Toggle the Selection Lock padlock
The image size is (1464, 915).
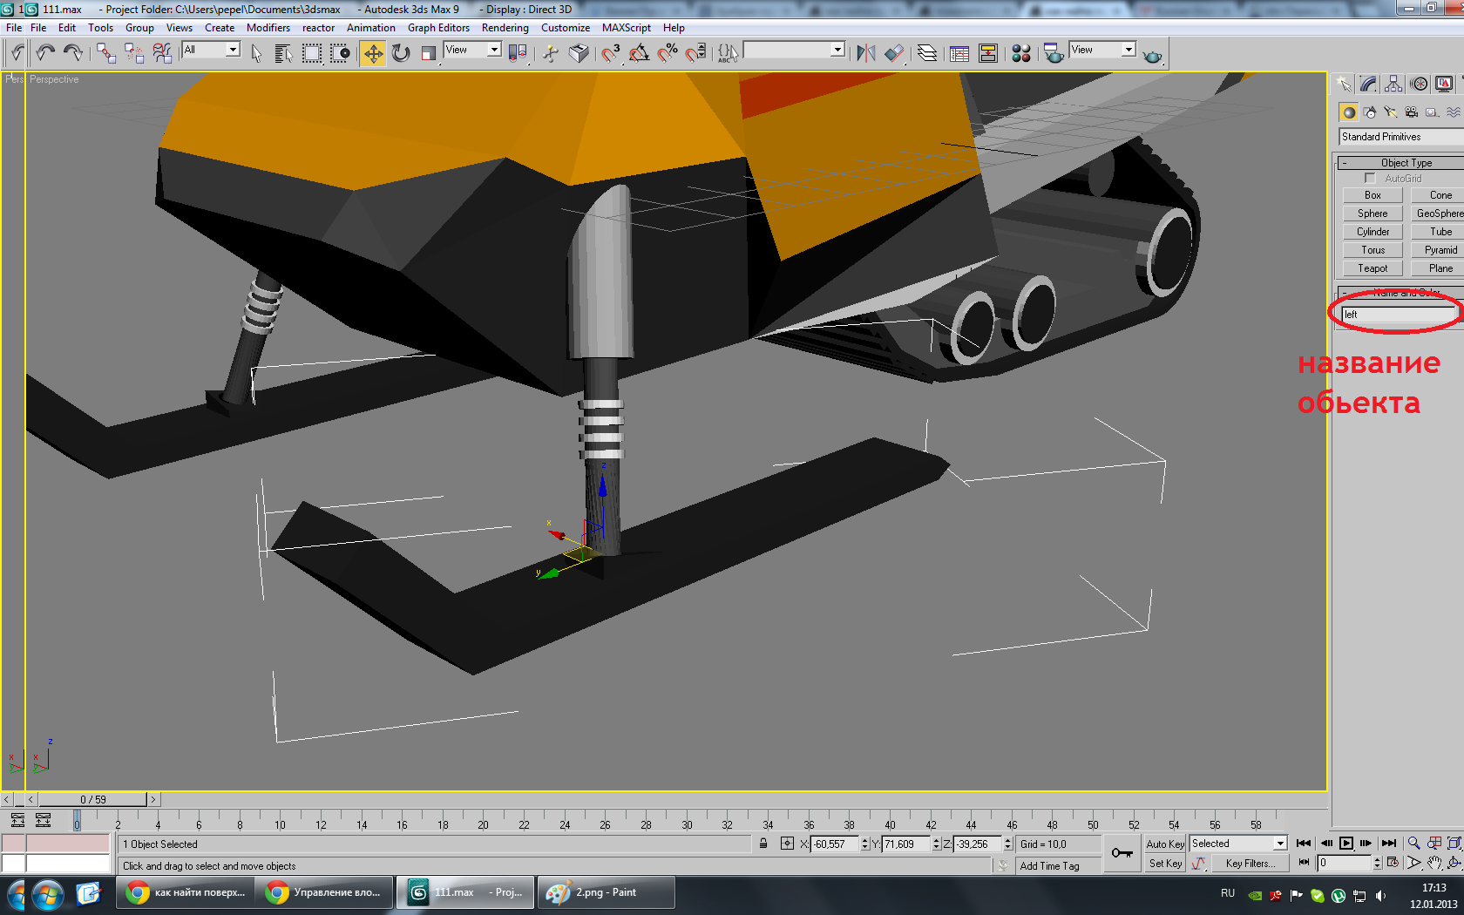pyautogui.click(x=763, y=844)
